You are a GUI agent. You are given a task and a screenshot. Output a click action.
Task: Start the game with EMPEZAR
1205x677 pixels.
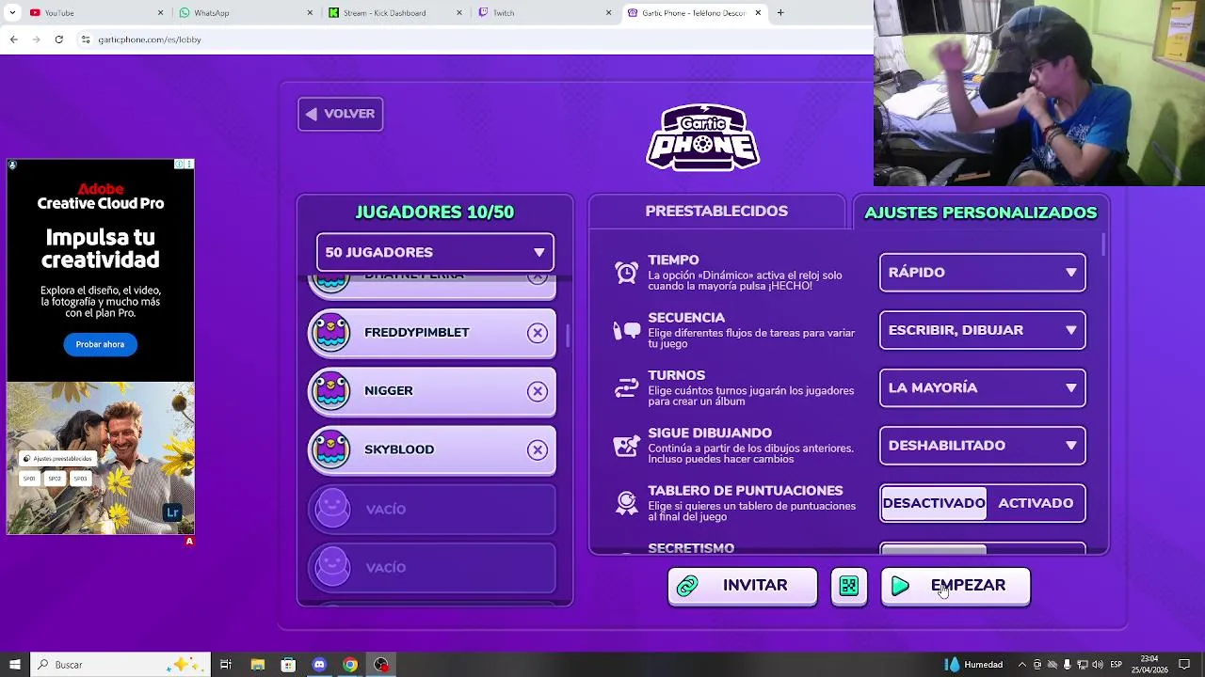pyautogui.click(x=956, y=586)
